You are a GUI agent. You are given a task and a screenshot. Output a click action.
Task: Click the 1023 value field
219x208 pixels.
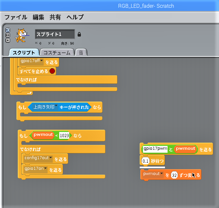(64, 136)
